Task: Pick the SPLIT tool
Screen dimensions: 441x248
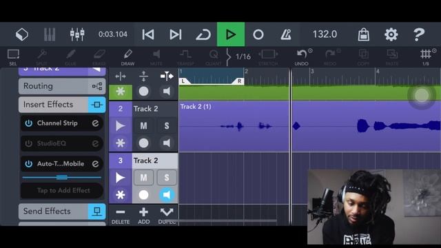Action: point(41,57)
